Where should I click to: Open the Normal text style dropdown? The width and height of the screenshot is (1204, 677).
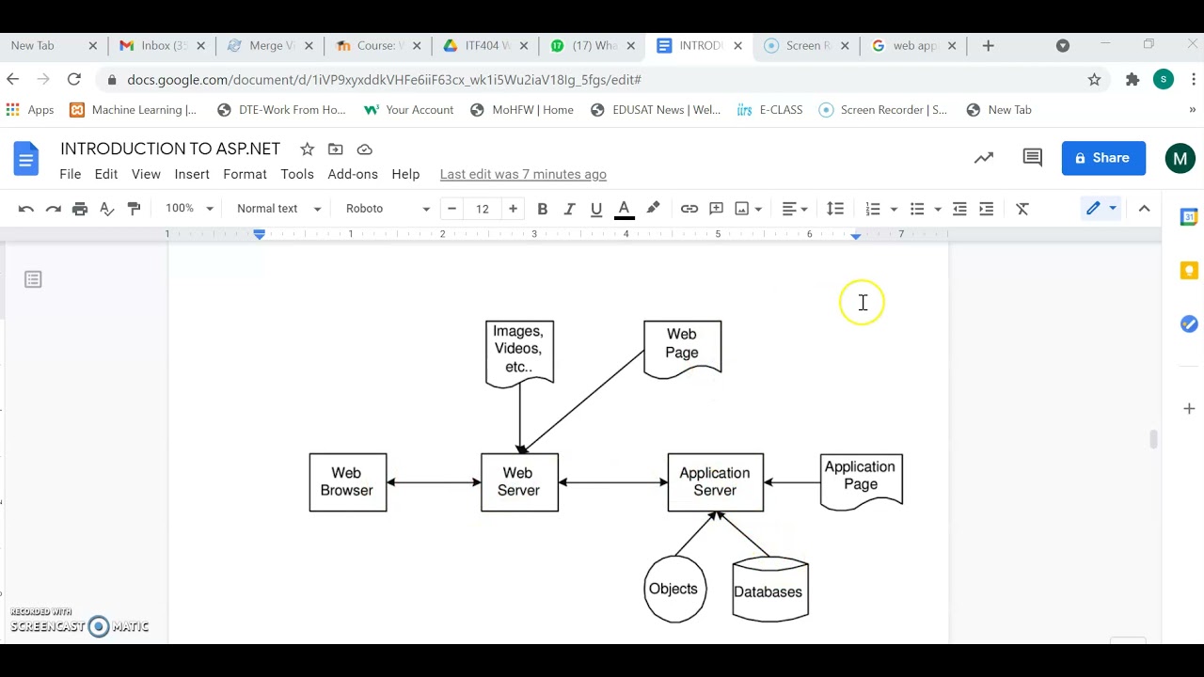(278, 209)
